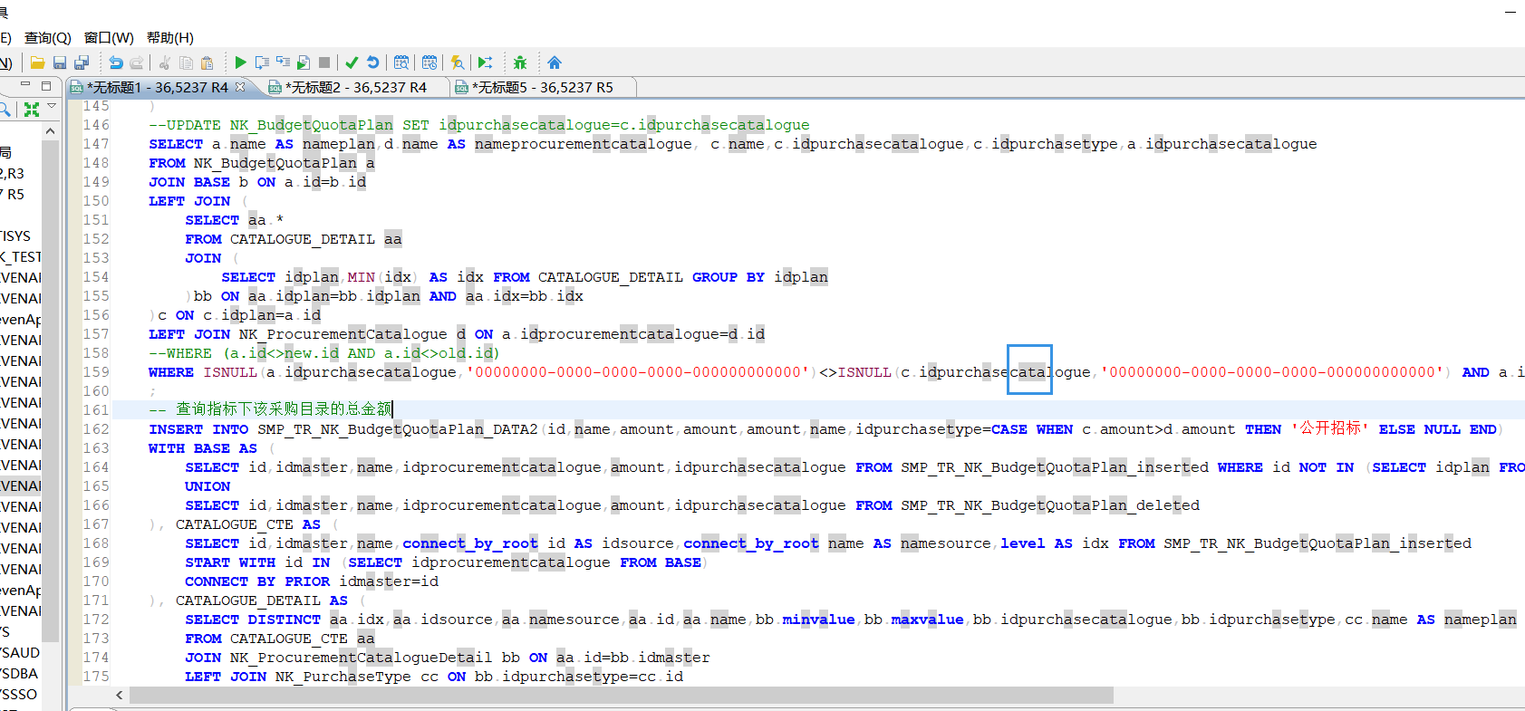Click '公开招标' string literal on line 162
Image resolution: width=1525 pixels, height=711 pixels.
1330,428
